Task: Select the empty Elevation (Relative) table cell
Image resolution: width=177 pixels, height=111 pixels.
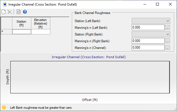Action: click(41, 32)
